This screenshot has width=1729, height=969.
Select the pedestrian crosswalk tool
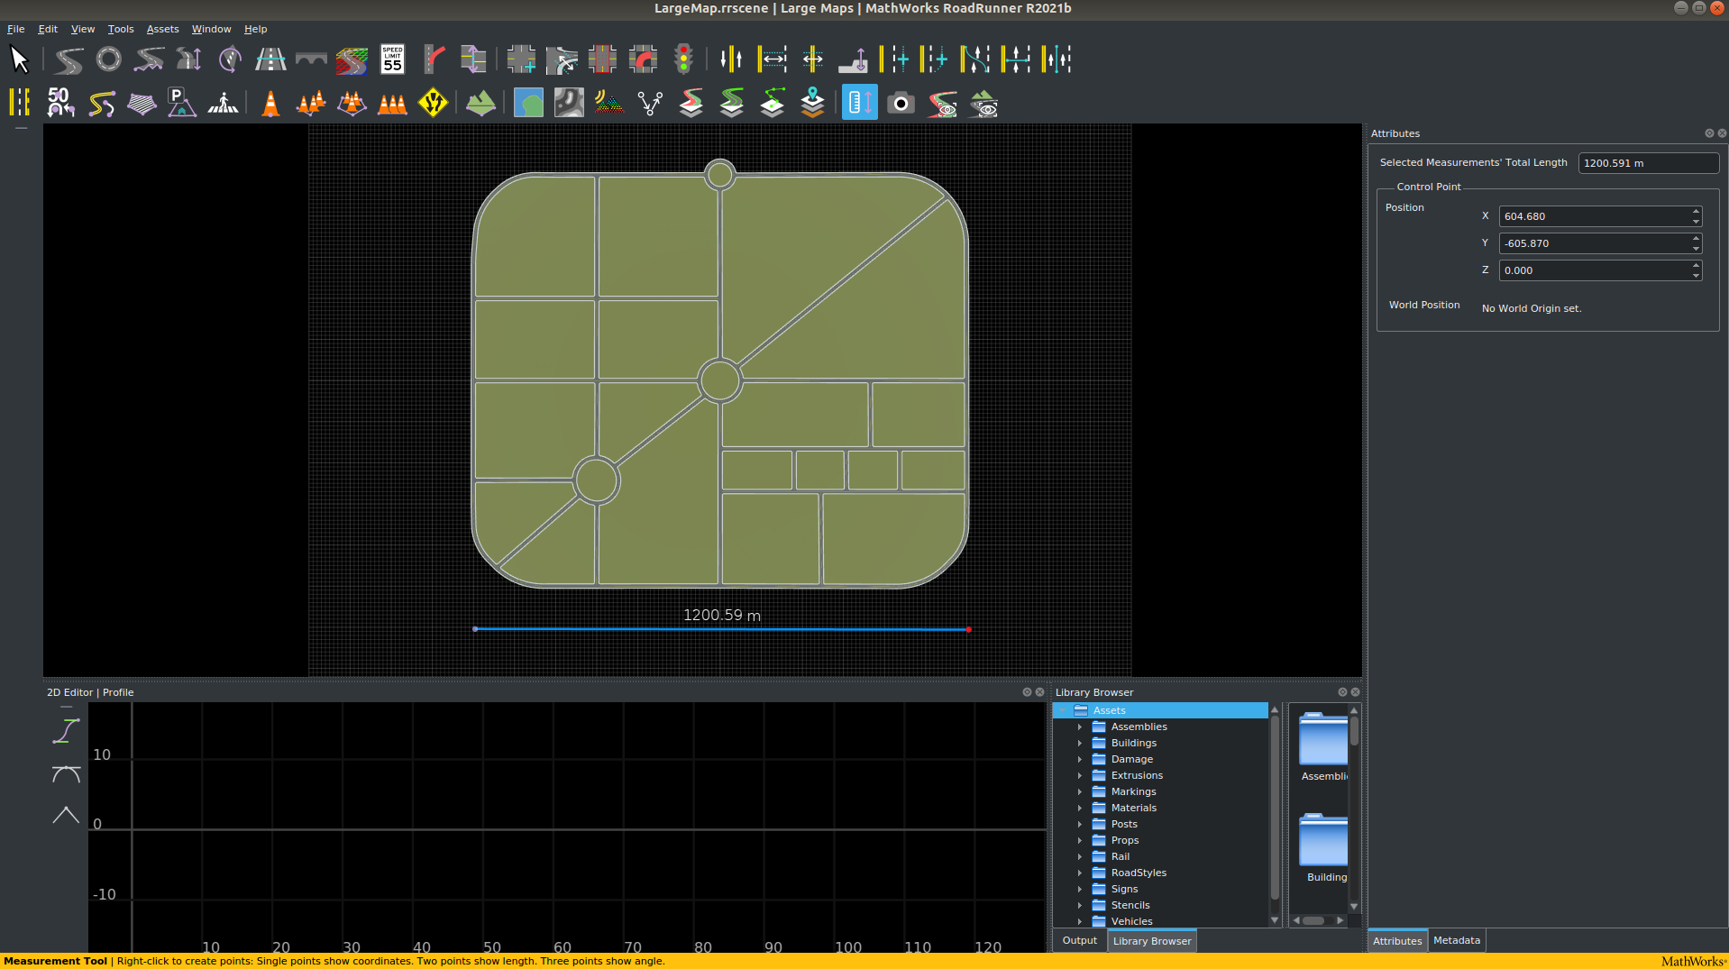click(x=223, y=104)
